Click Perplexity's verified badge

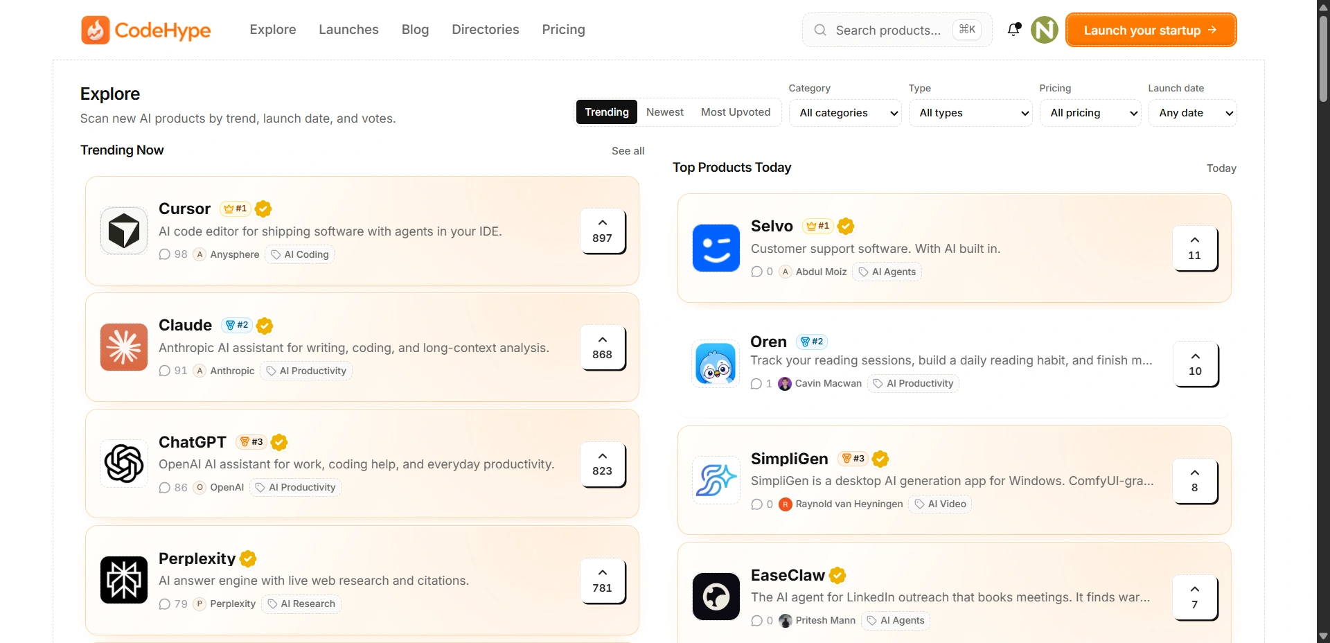(248, 558)
